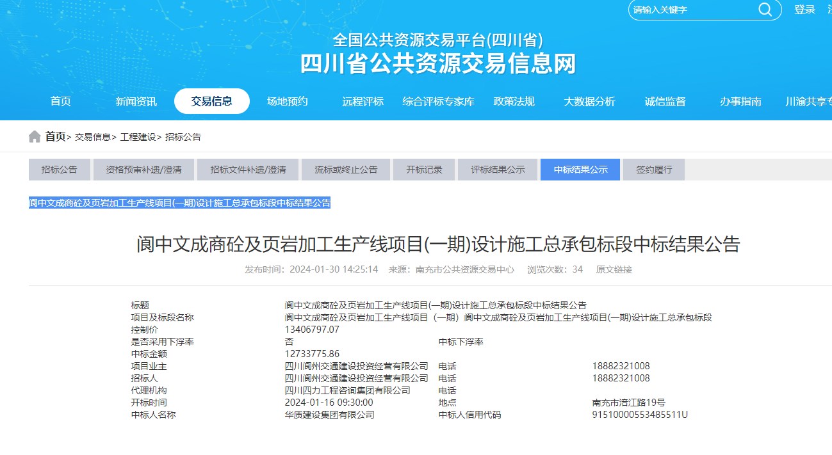Open 政策法规 navigation item
832x455 pixels.
click(514, 101)
